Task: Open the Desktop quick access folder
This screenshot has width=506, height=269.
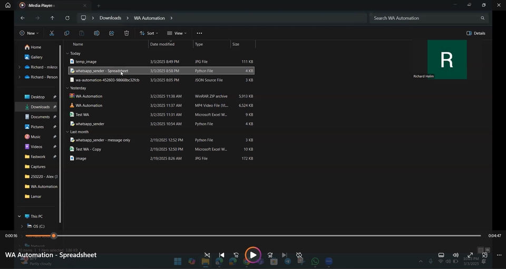Action: pyautogui.click(x=38, y=97)
